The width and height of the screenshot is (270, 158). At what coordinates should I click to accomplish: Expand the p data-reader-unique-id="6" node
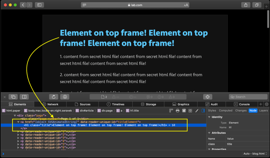click(18, 148)
